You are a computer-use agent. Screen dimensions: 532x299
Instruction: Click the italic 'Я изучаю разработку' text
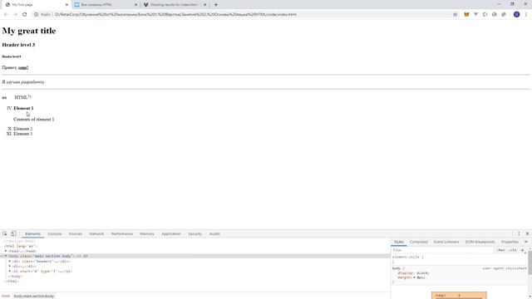point(23,82)
